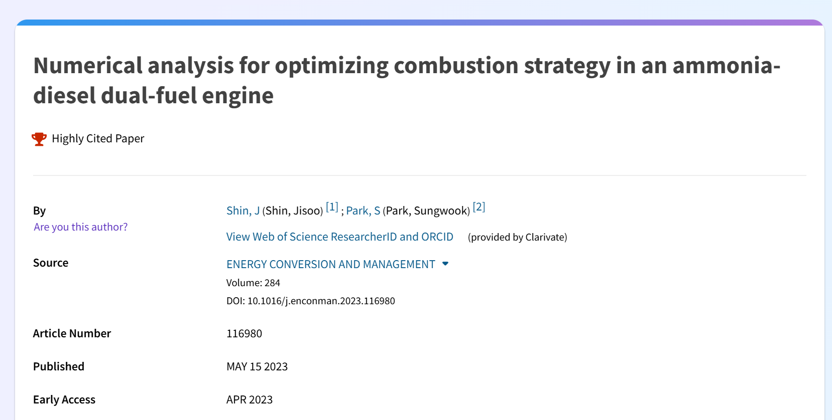Click the full name (Park, Sungwook)
Viewport: 832px width, 420px height.
point(426,211)
